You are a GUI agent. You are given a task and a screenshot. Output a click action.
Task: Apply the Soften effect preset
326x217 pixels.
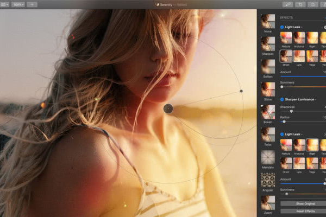[x=268, y=66]
